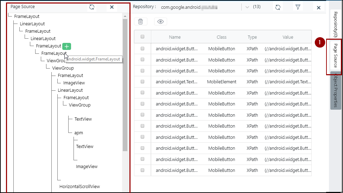Open the repository filter
343x193 pixels.
[298, 7]
